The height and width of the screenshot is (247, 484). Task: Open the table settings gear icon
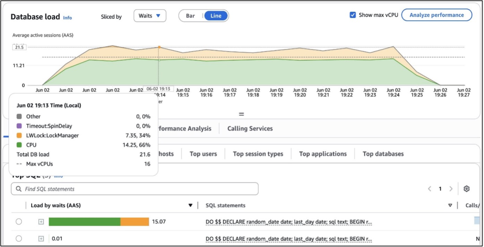pos(467,189)
